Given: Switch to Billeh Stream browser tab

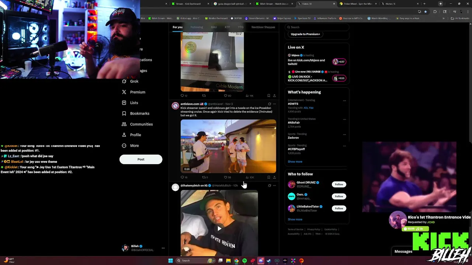Looking at the screenshot, I should [x=274, y=4].
